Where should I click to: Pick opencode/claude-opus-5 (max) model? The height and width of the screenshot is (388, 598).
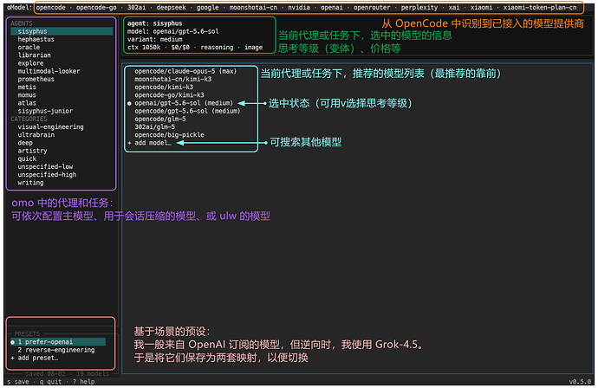(x=185, y=71)
